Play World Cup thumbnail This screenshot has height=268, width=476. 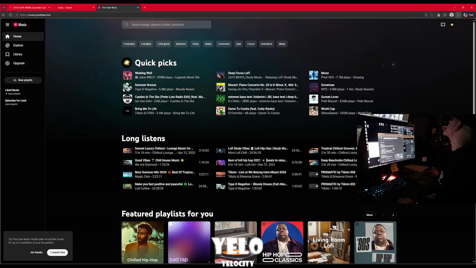click(314, 111)
